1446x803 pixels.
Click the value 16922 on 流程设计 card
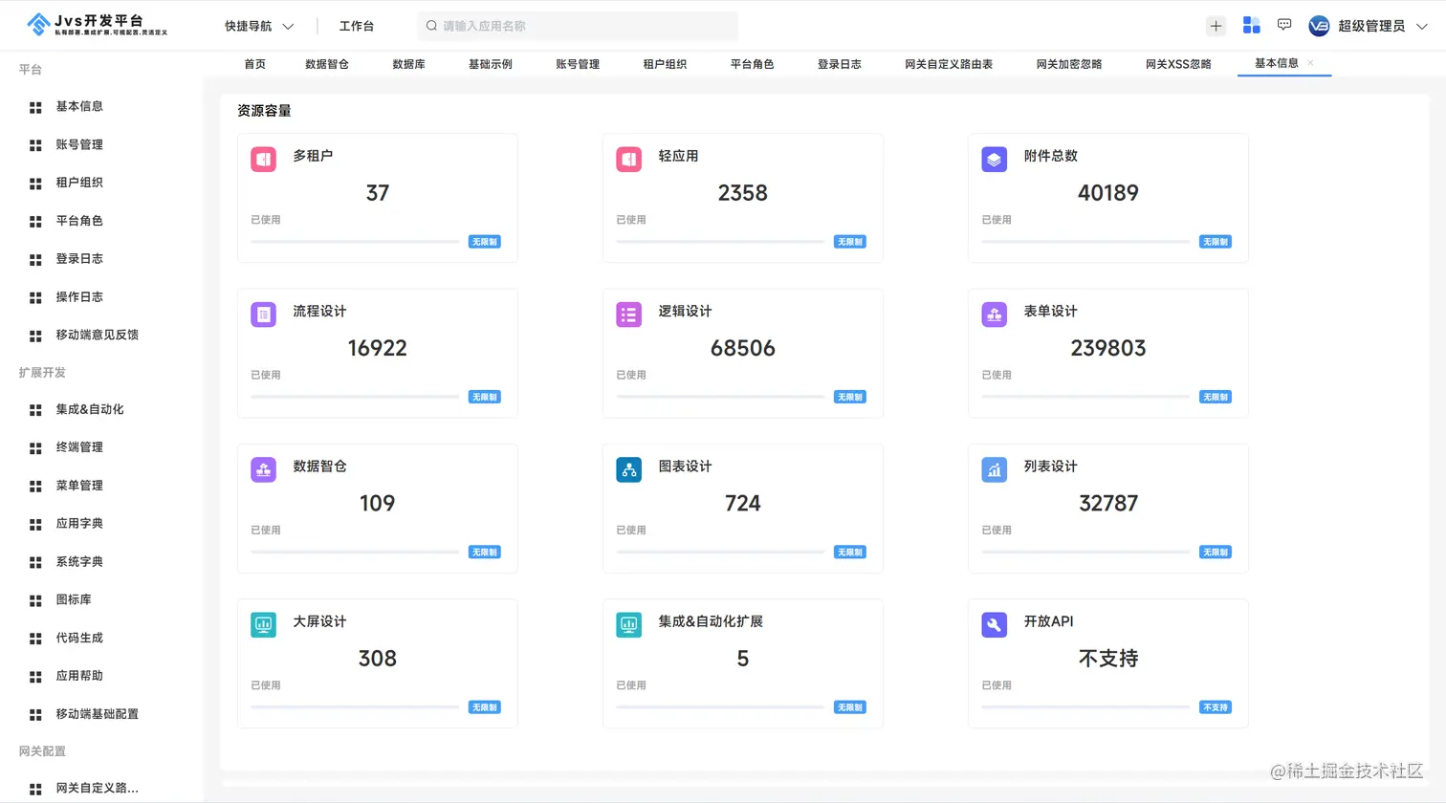point(378,348)
